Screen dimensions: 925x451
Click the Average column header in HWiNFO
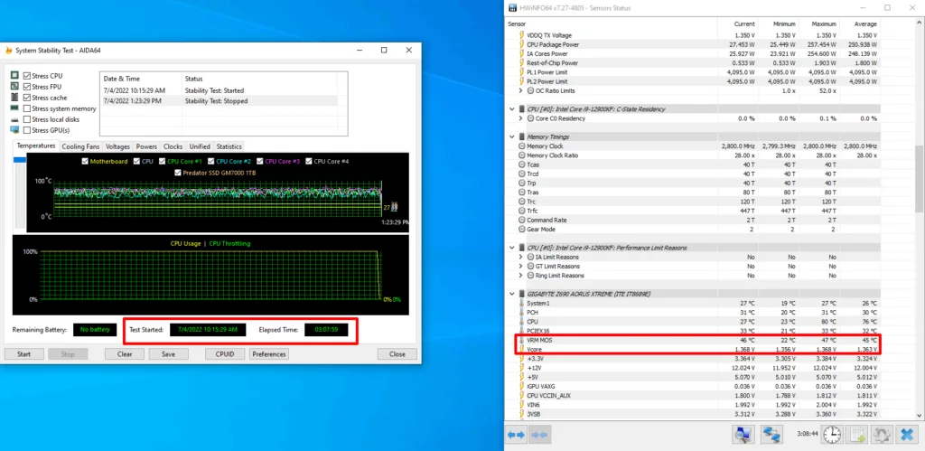pos(865,24)
